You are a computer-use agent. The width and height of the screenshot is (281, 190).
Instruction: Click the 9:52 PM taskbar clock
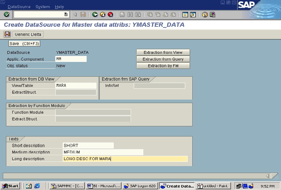267,186
